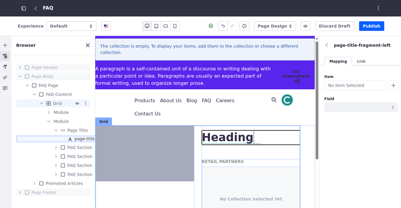Open the history clock button
This screenshot has height=208, width=401.
(x=244, y=26)
